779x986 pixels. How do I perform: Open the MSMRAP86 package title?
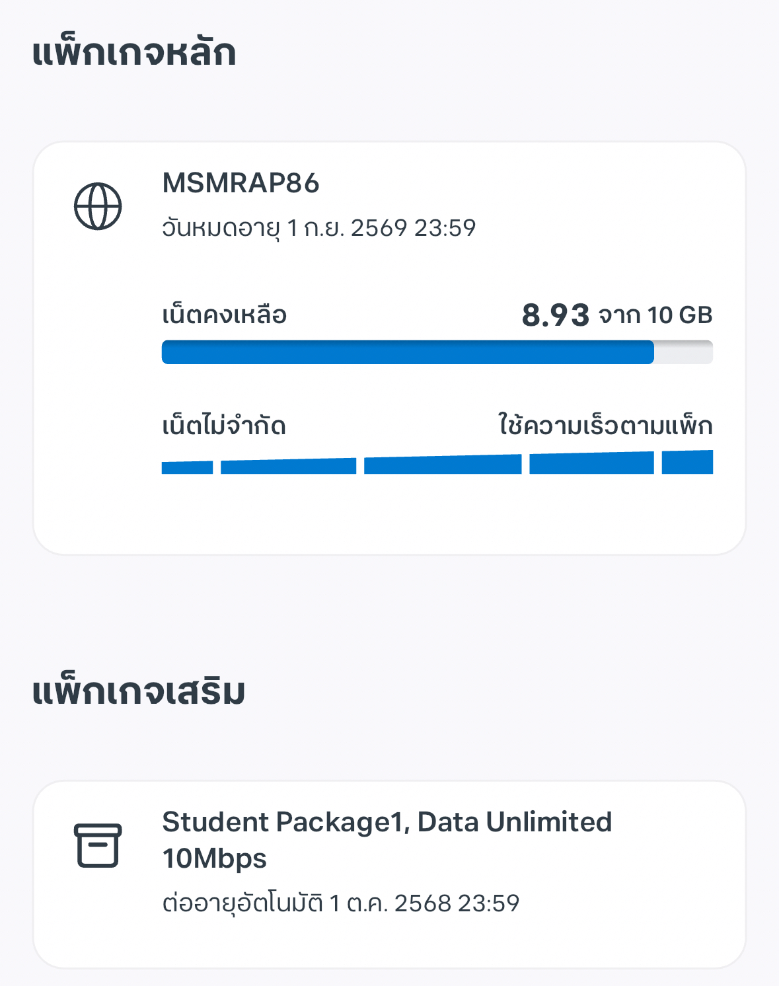point(241,183)
